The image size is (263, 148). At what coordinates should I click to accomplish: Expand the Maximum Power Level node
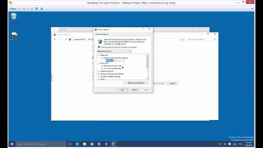(x=102, y=66)
